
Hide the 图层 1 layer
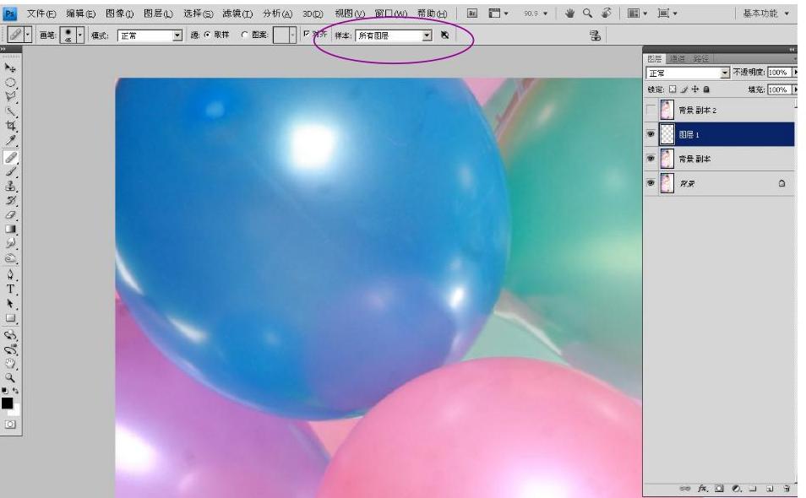pyautogui.click(x=651, y=134)
